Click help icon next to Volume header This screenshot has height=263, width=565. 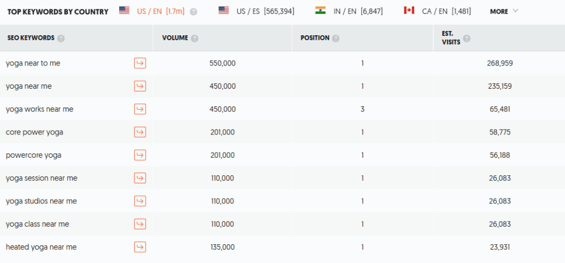click(195, 38)
